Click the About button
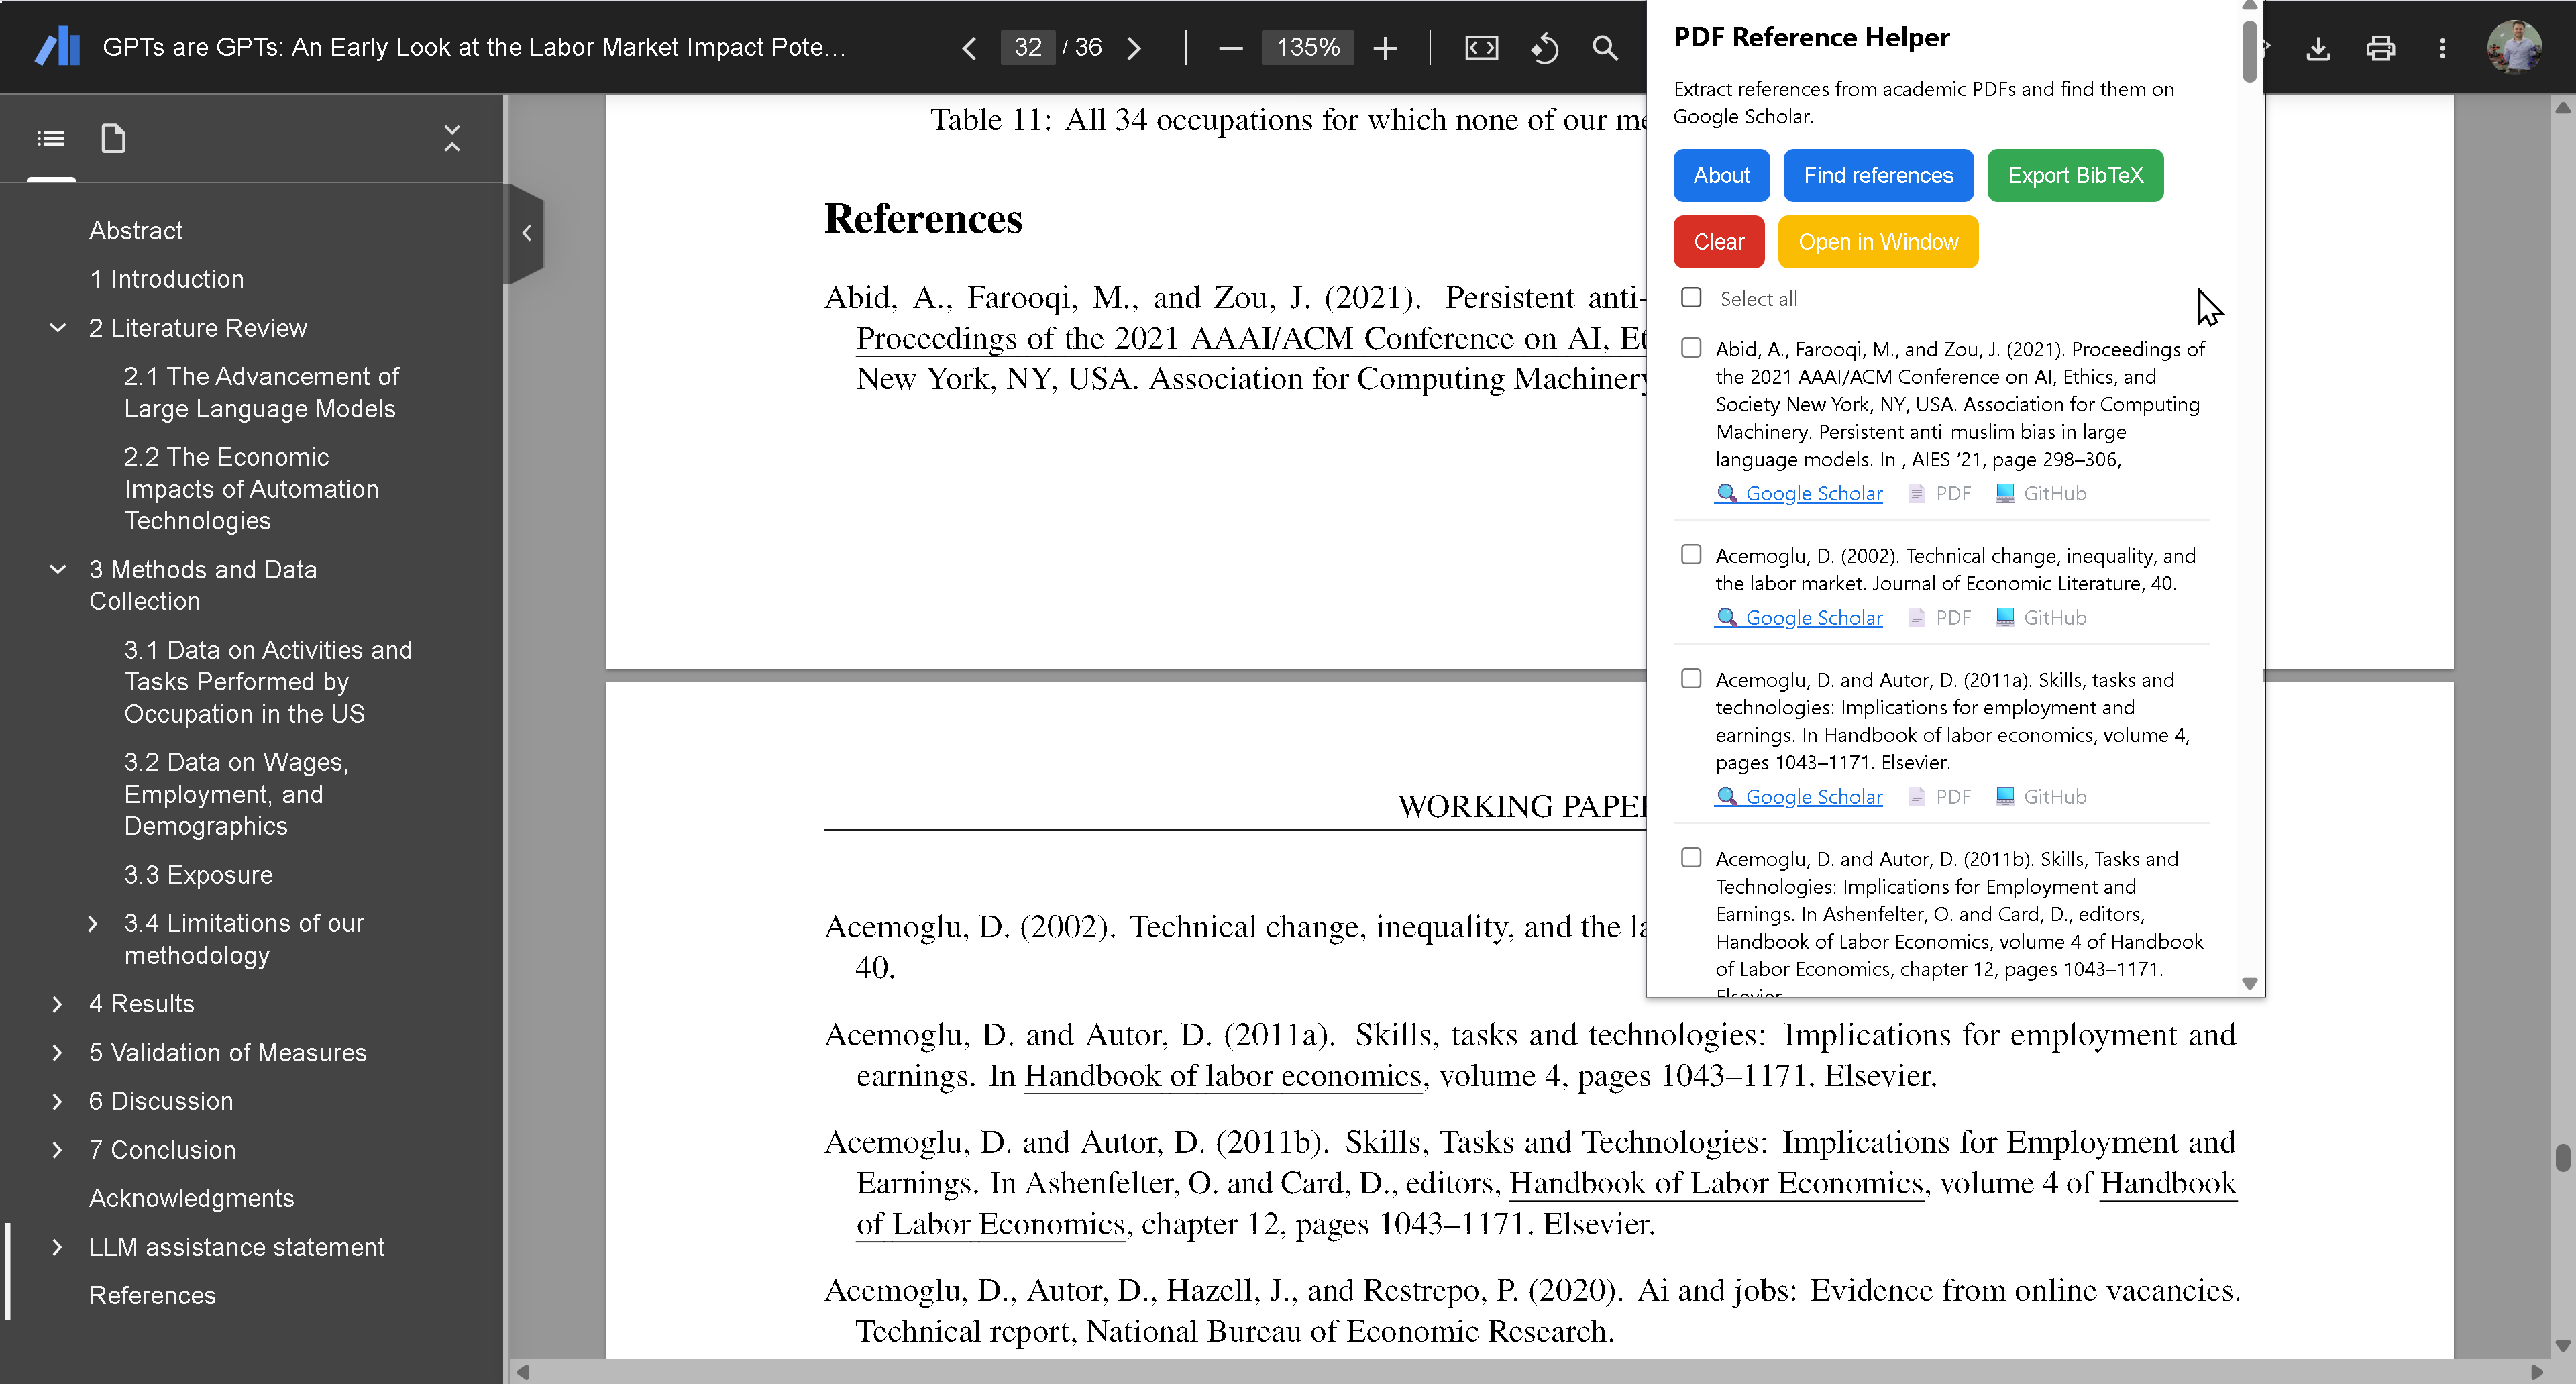Screen dimensions: 2576x1384 1721,175
